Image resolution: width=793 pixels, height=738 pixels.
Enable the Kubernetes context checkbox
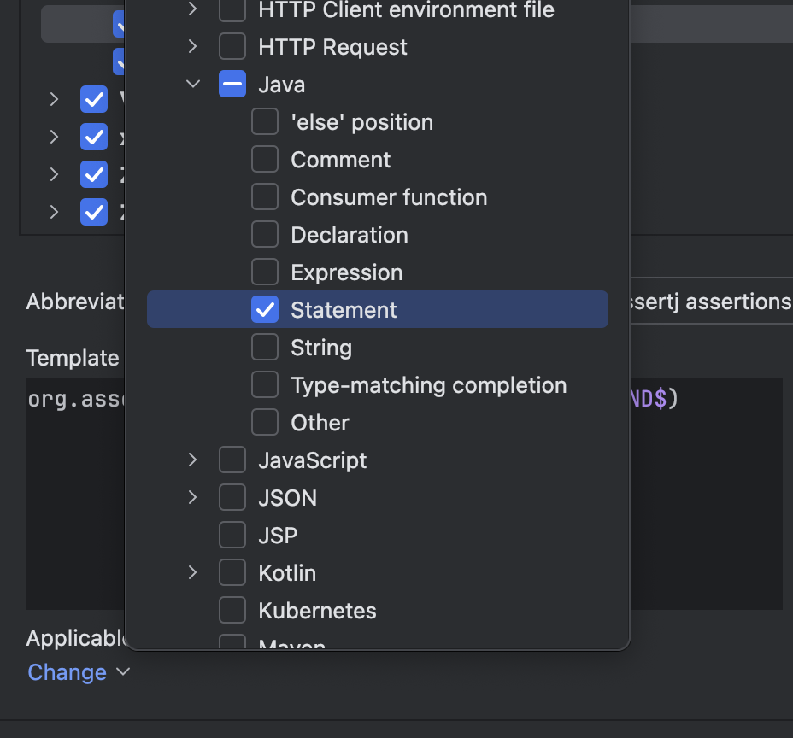pos(232,611)
